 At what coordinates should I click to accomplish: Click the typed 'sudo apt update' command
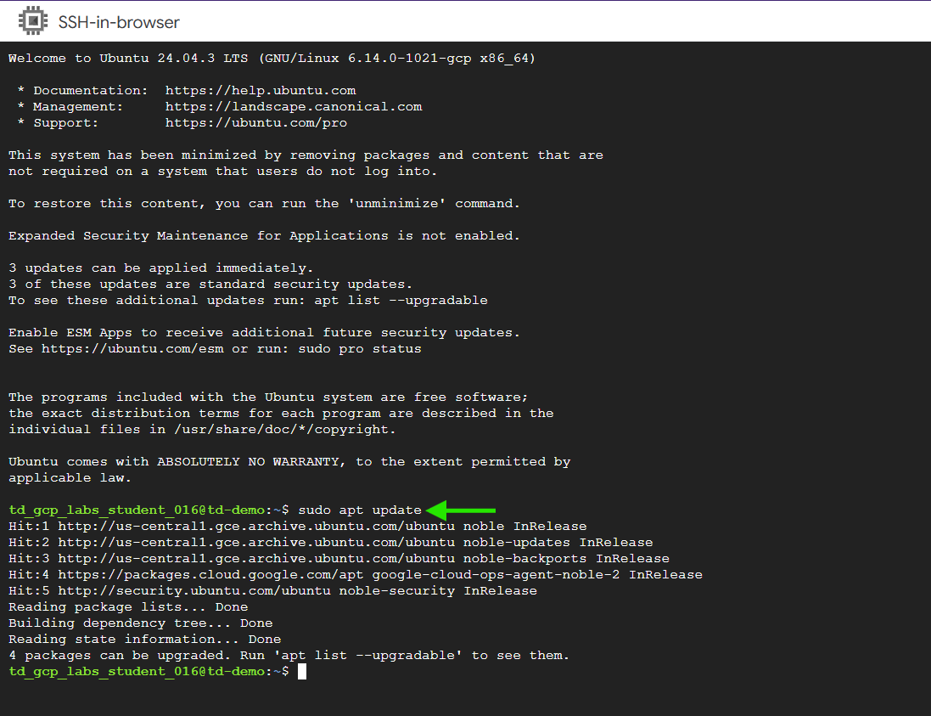point(360,510)
